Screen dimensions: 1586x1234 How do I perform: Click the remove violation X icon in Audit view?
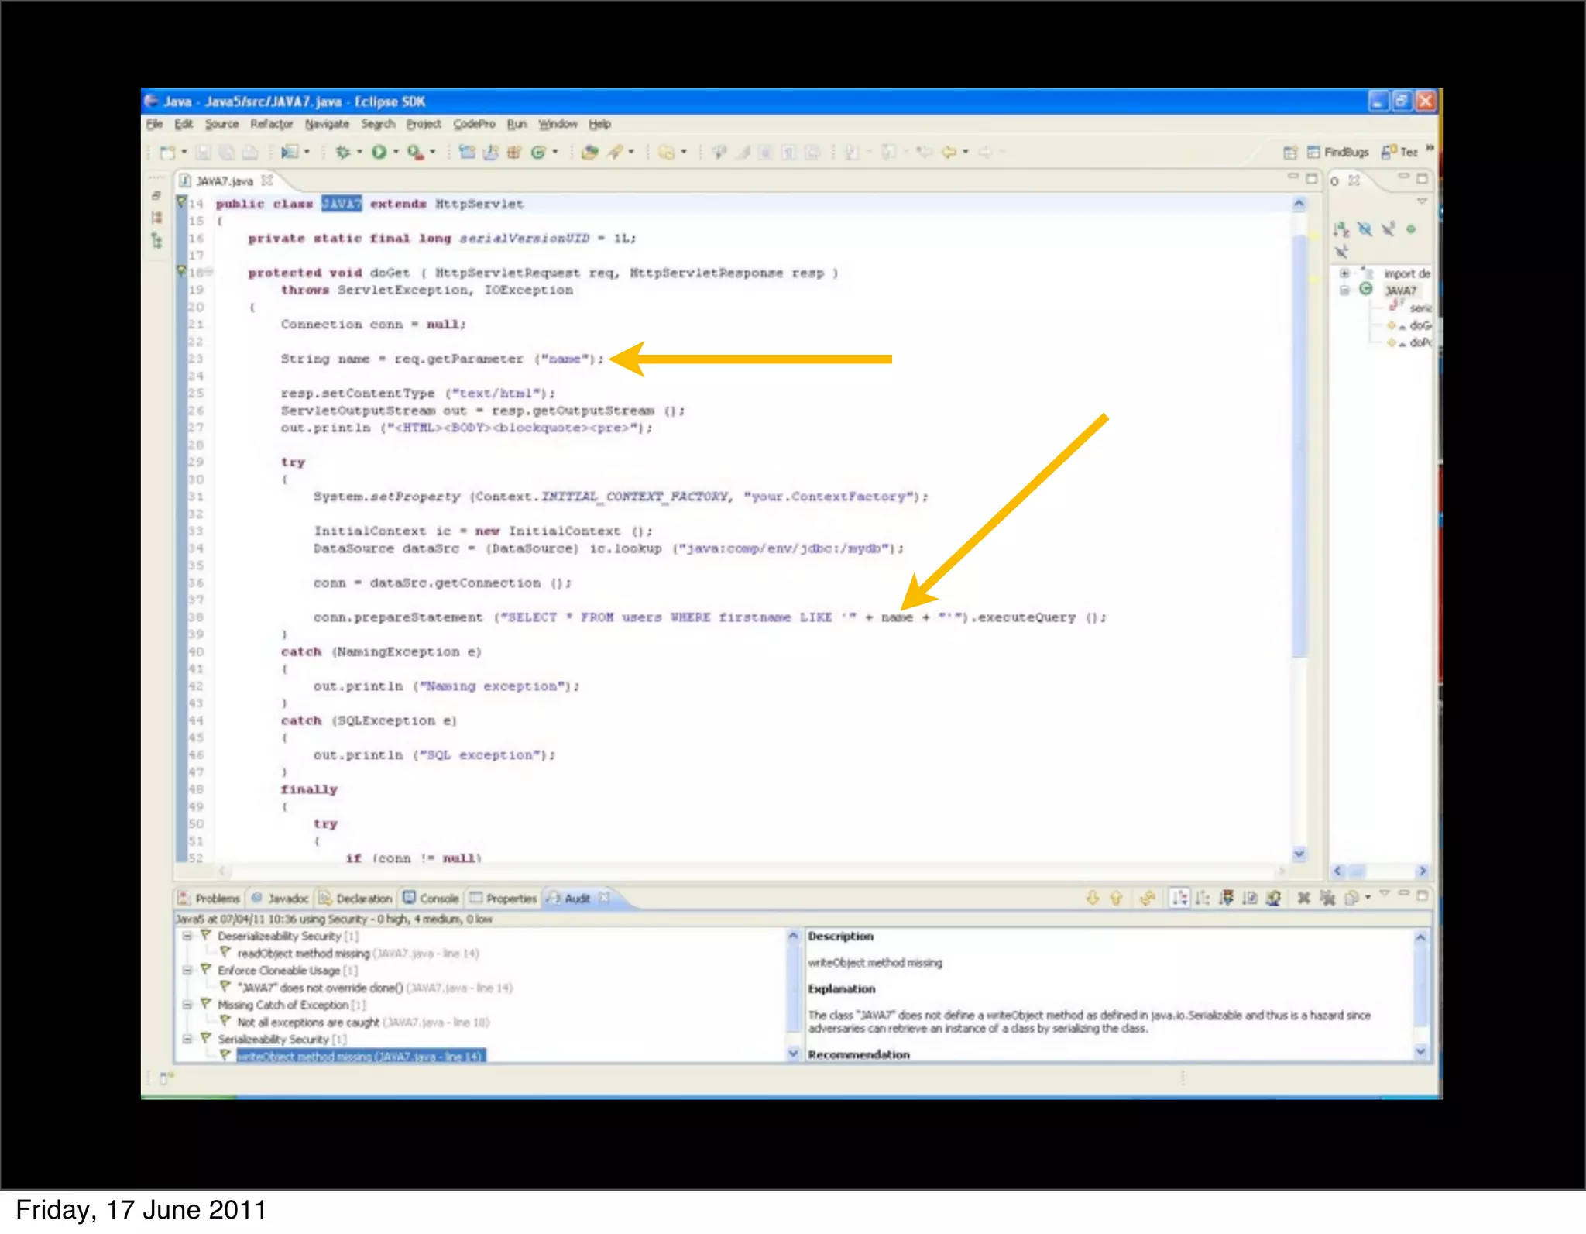[1303, 898]
